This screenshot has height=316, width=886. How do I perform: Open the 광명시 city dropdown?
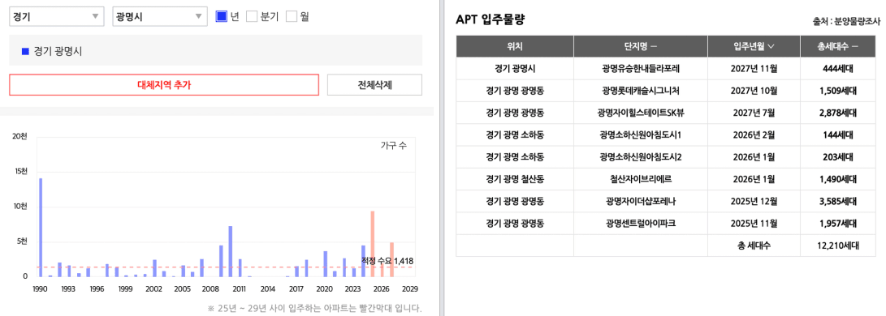(160, 16)
